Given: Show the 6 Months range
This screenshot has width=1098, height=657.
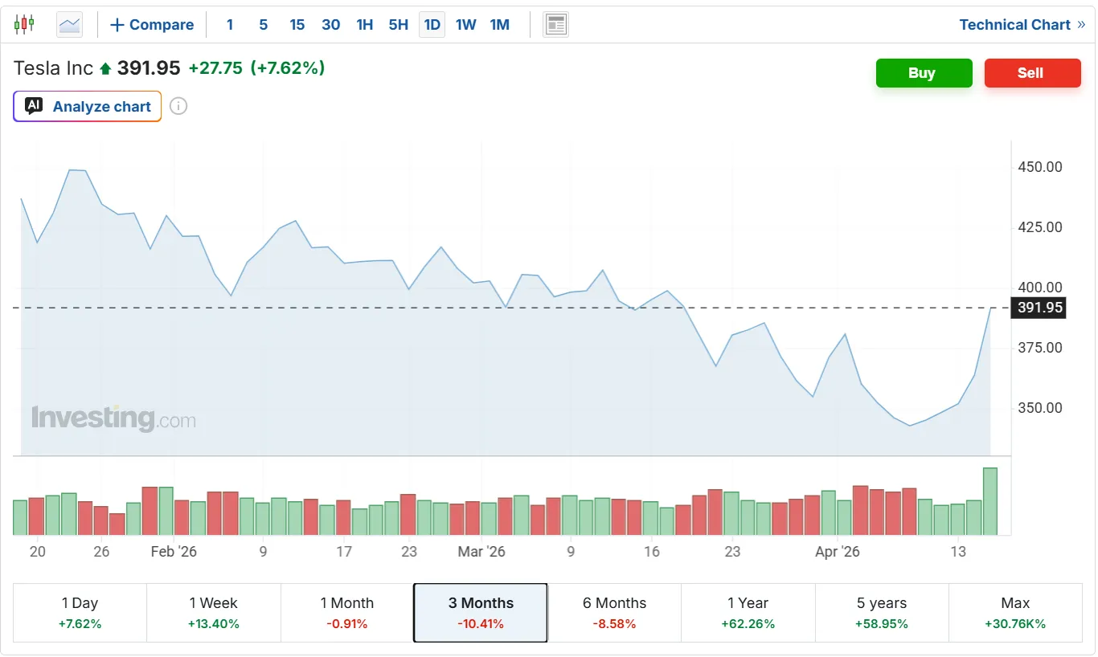Looking at the screenshot, I should click(614, 612).
